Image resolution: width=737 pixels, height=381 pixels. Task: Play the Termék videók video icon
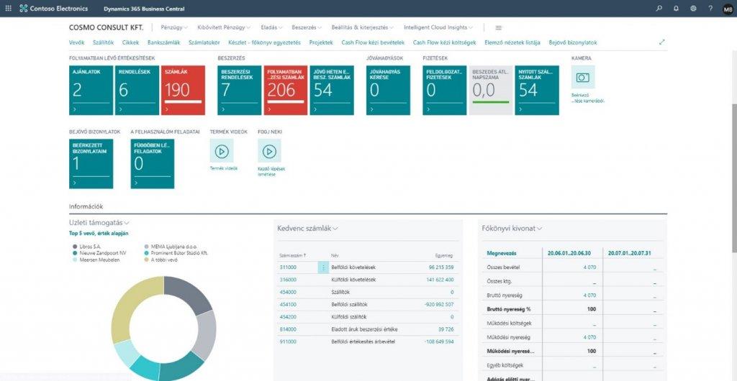coord(221,151)
